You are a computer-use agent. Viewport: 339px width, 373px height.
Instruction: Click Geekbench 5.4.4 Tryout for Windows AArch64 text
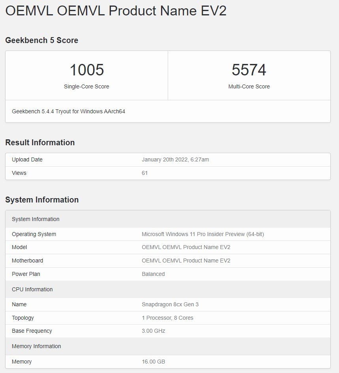(69, 111)
